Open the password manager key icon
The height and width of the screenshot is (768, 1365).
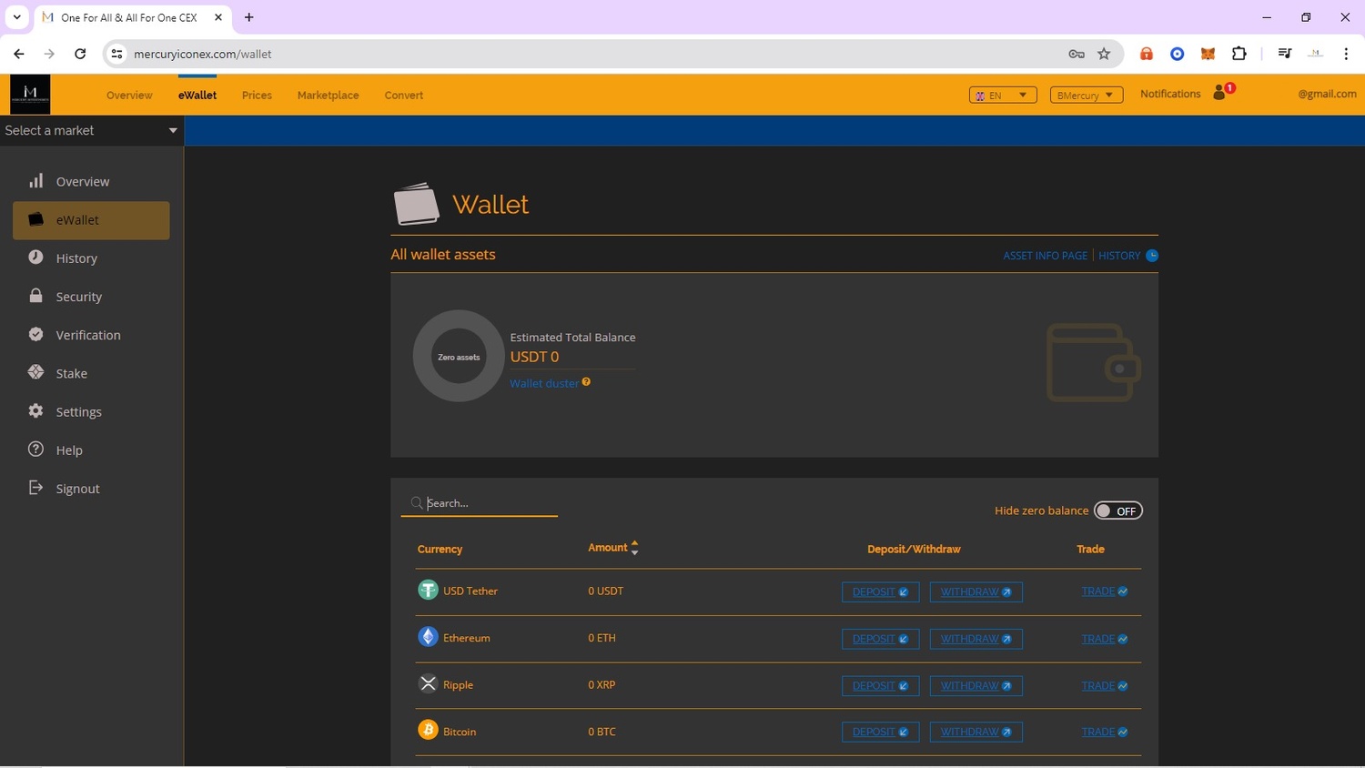pos(1077,54)
